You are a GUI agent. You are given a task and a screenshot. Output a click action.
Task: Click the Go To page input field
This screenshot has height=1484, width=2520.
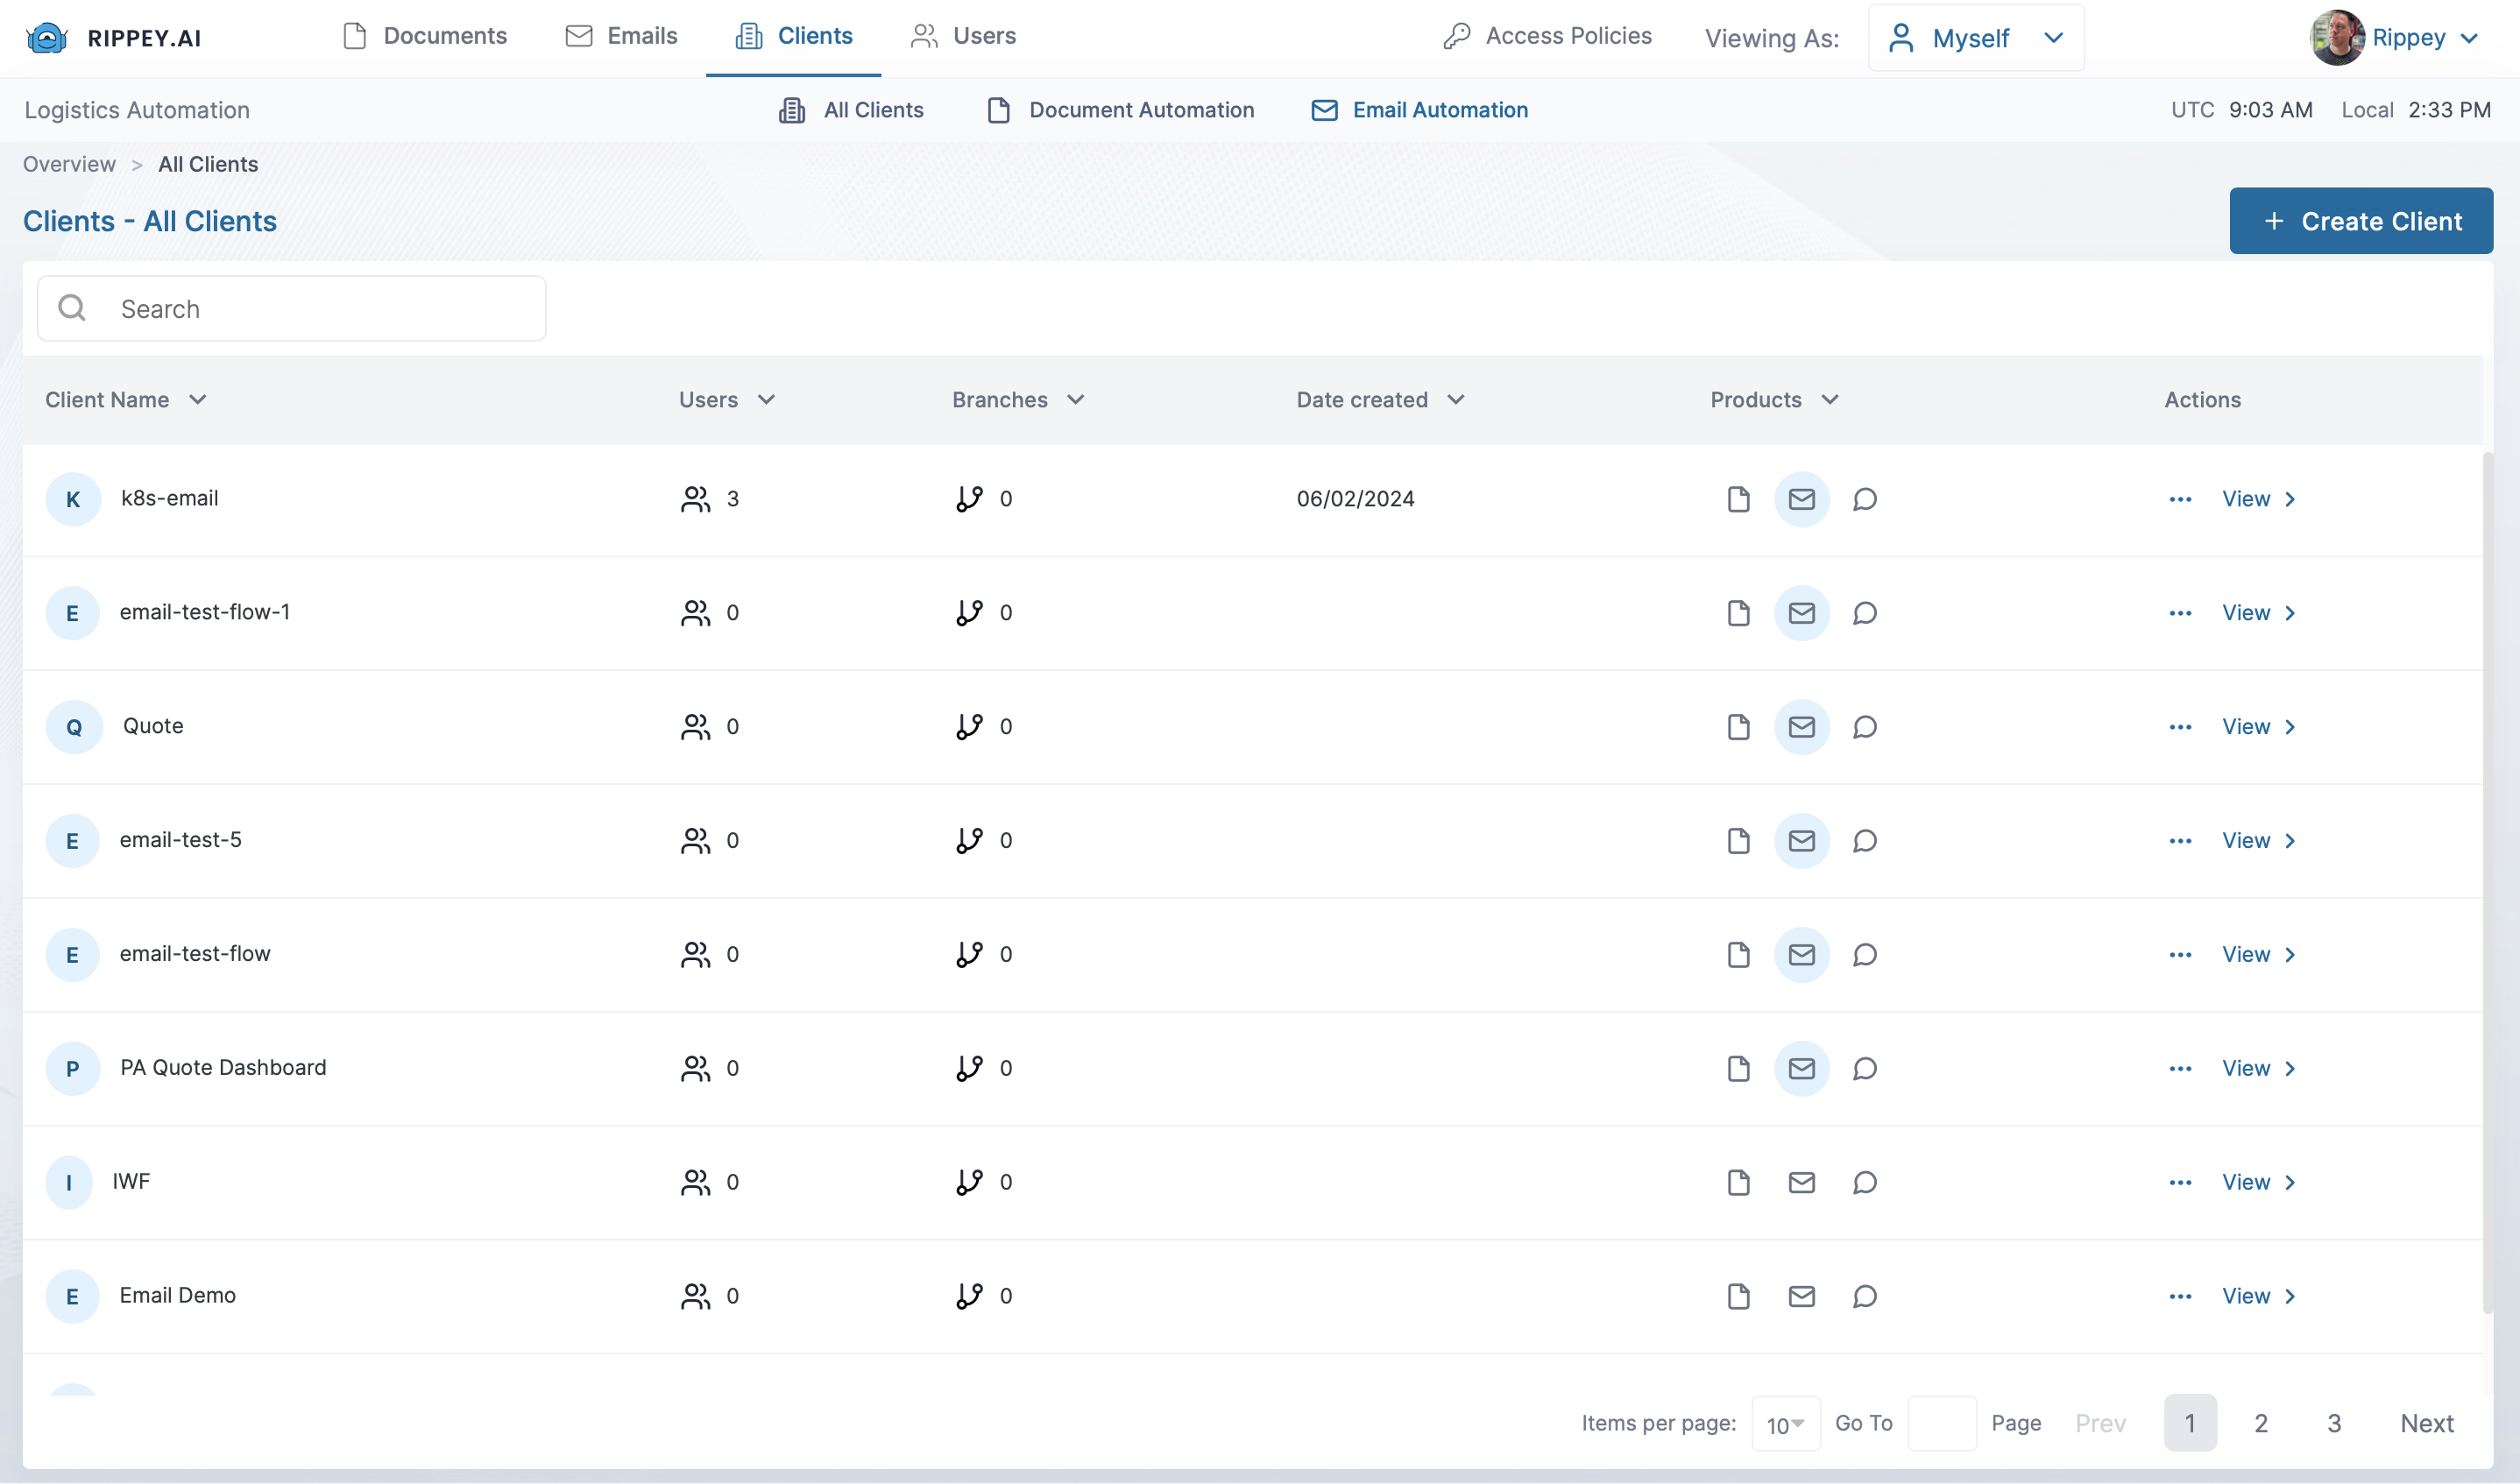(1941, 1424)
